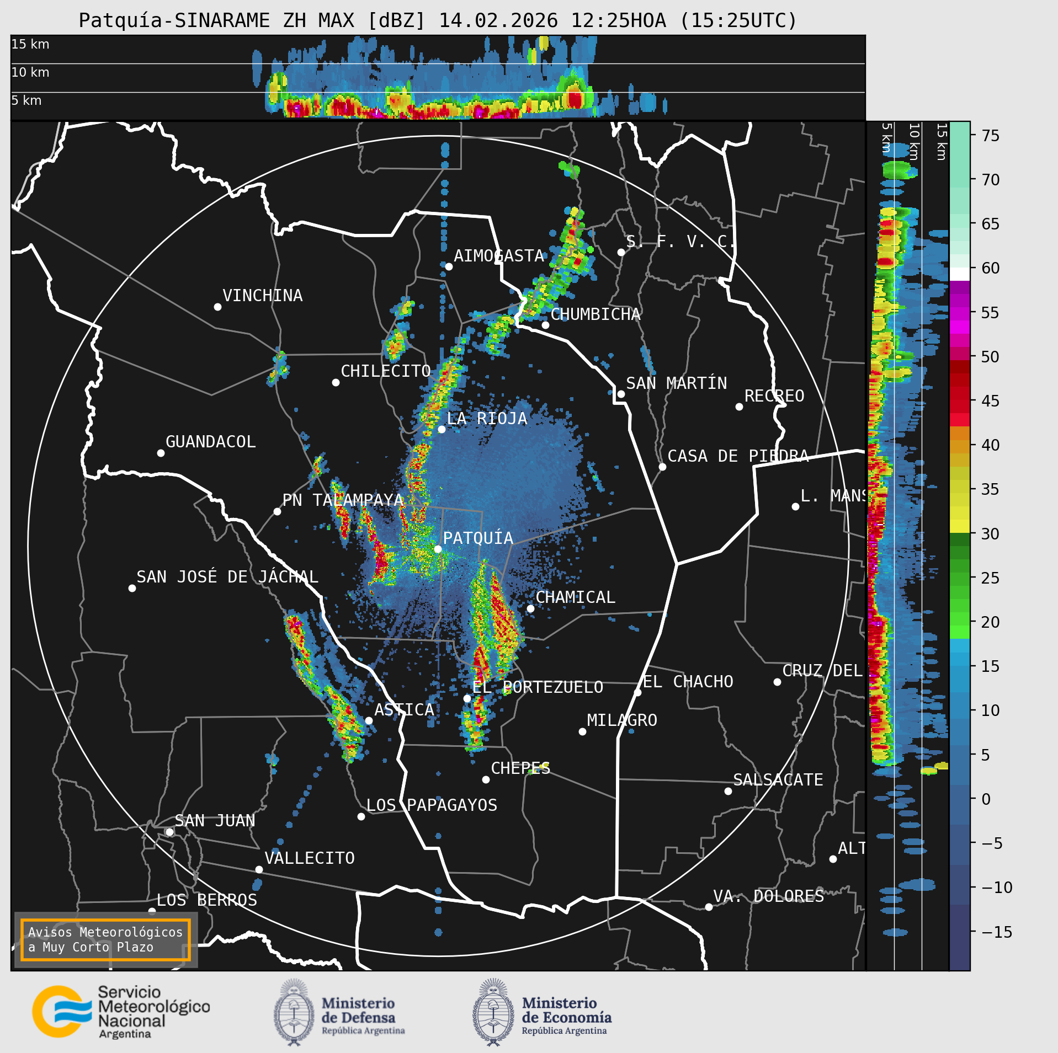Click the CHUMBICHA label
The image size is (1058, 1053).
tap(596, 314)
